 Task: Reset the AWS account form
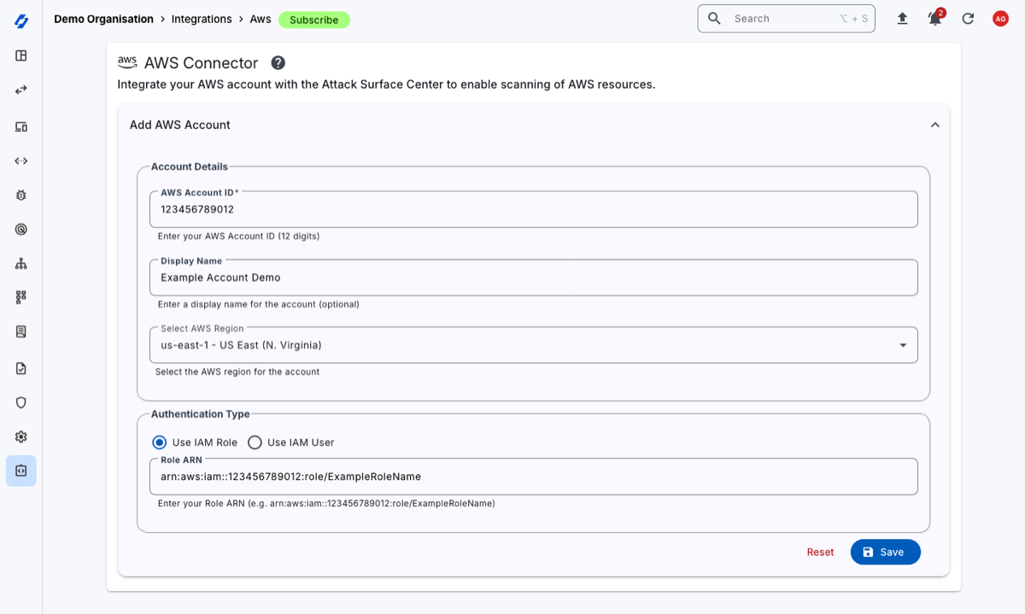(820, 552)
